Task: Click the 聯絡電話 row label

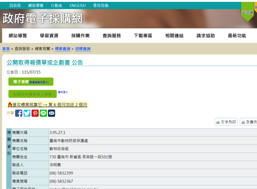Action: [20, 173]
